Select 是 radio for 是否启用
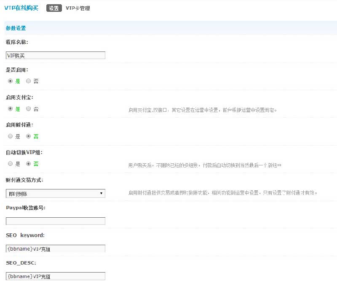This screenshot has height=281, width=337. click(10, 81)
